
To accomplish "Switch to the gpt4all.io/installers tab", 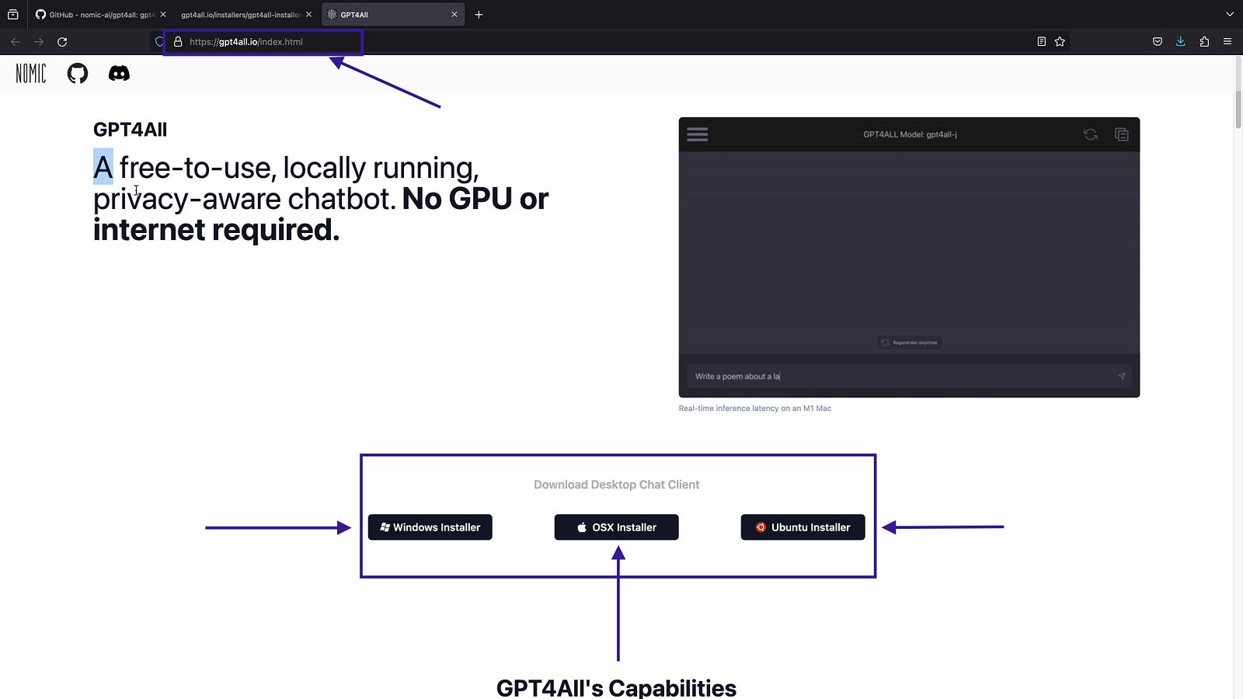I will 239,15.
